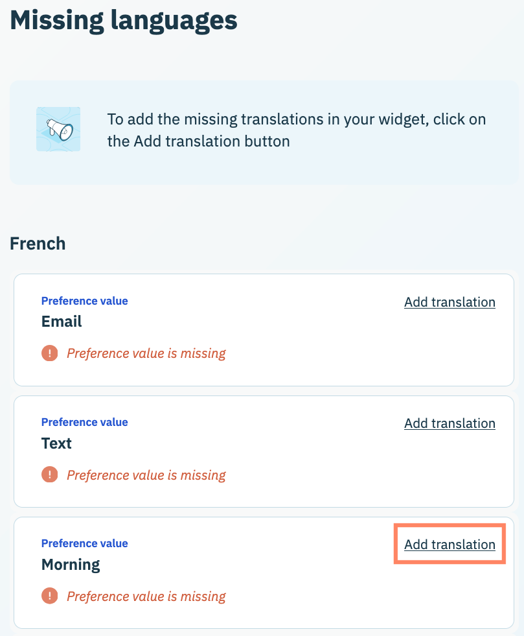Click the missing value error under Morning
The image size is (524, 636).
click(146, 596)
